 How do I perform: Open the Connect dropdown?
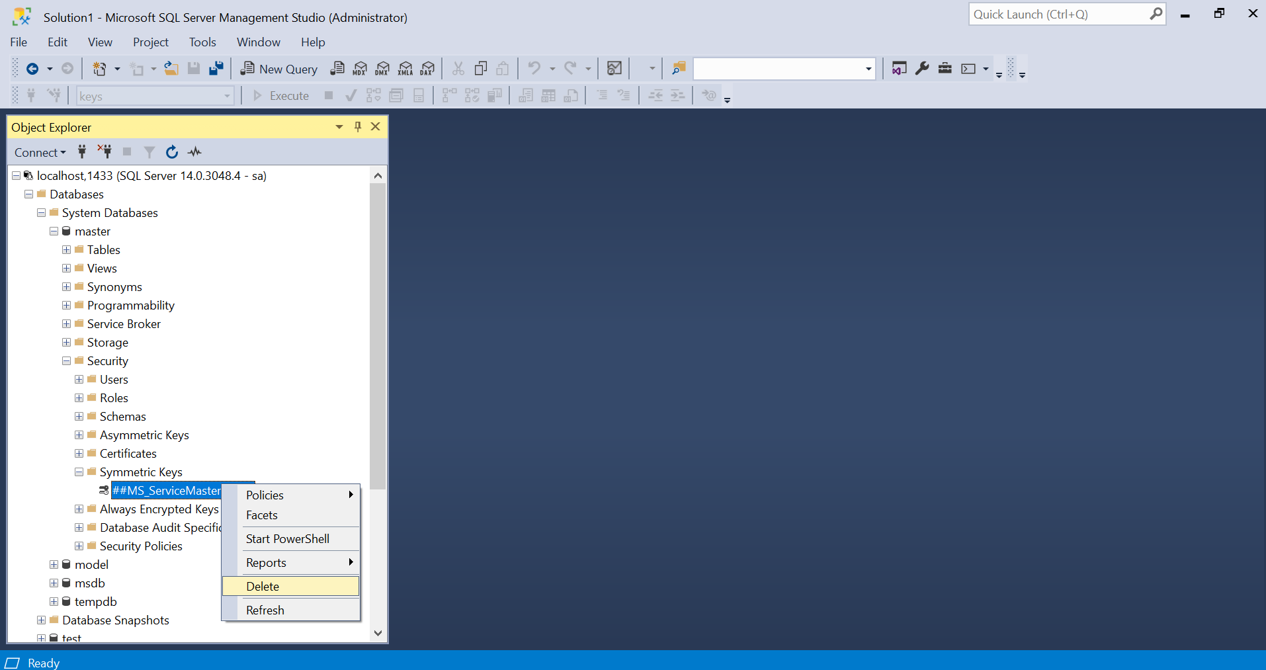point(40,151)
